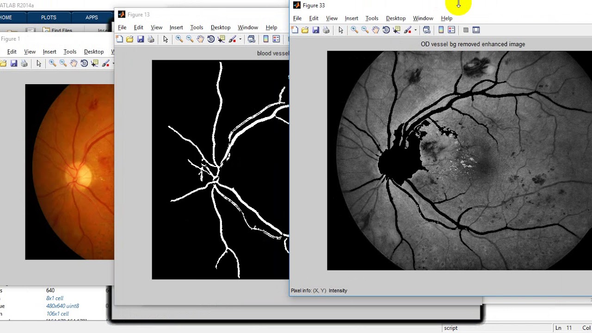Screen dimensions: 592x333
Task: Activate Zoom In tool in Figure 13
Action: tap(179, 39)
